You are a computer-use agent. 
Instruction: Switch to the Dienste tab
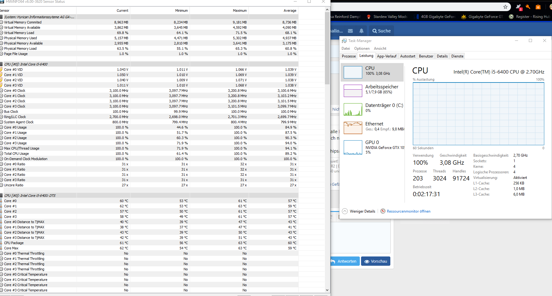pos(457,56)
